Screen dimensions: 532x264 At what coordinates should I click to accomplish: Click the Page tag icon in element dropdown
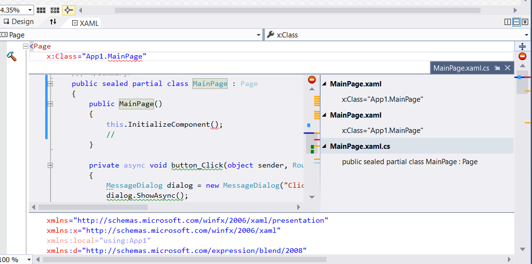(4, 35)
